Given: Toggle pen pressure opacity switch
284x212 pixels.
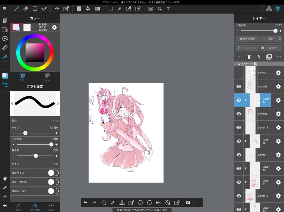Looking at the screenshot, I should 53,182.
